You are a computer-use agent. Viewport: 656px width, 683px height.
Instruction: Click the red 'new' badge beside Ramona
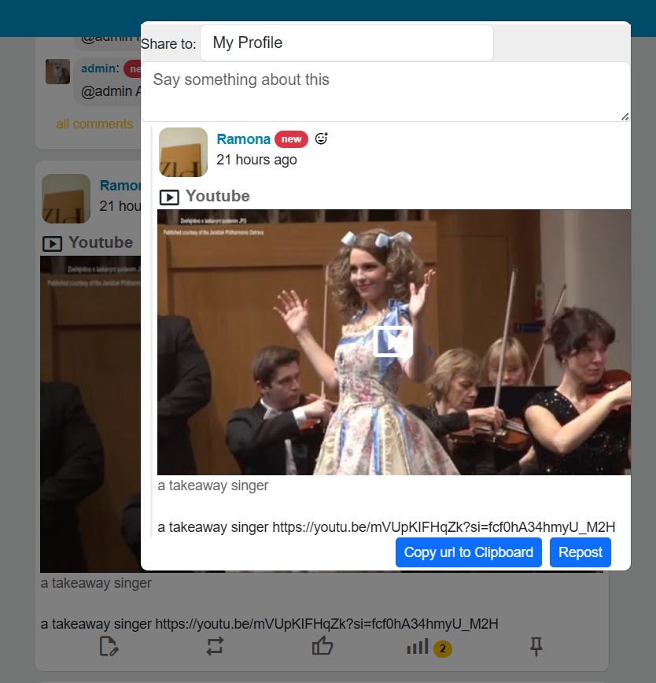pos(291,139)
